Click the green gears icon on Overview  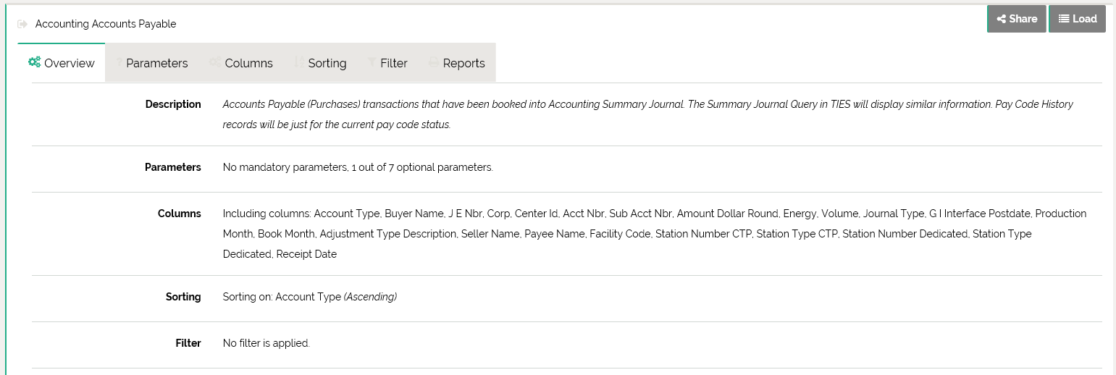click(34, 62)
